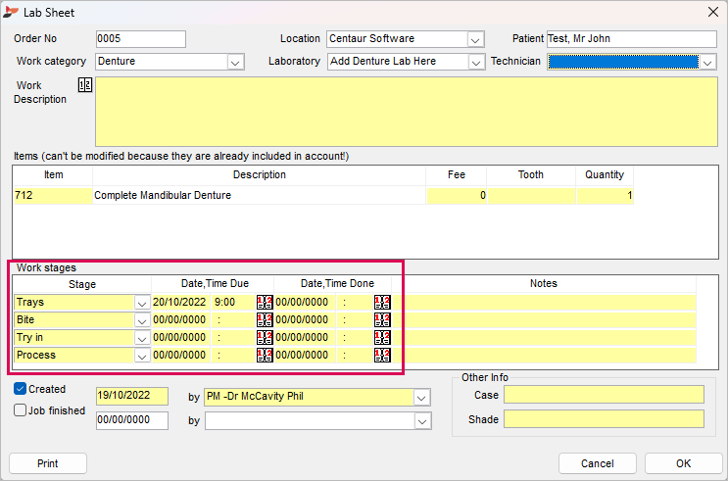This screenshot has height=481, width=728.
Task: Click the Created date field 19/10/2022
Action: tap(132, 396)
